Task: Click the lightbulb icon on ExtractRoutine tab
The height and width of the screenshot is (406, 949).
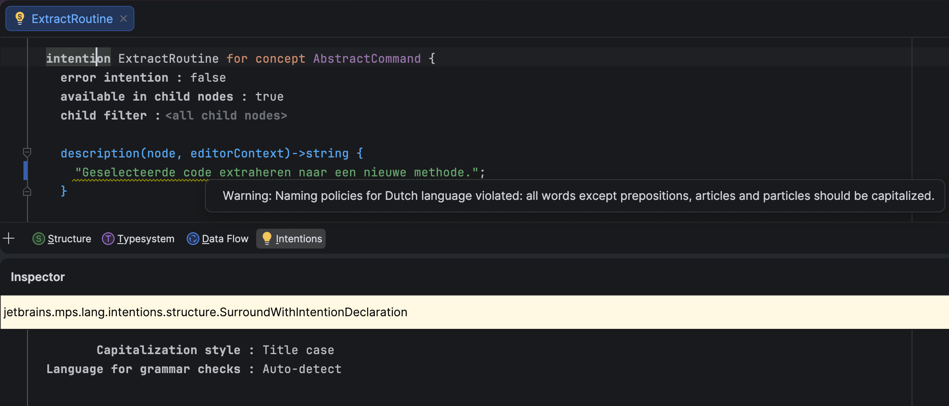Action: pos(20,18)
